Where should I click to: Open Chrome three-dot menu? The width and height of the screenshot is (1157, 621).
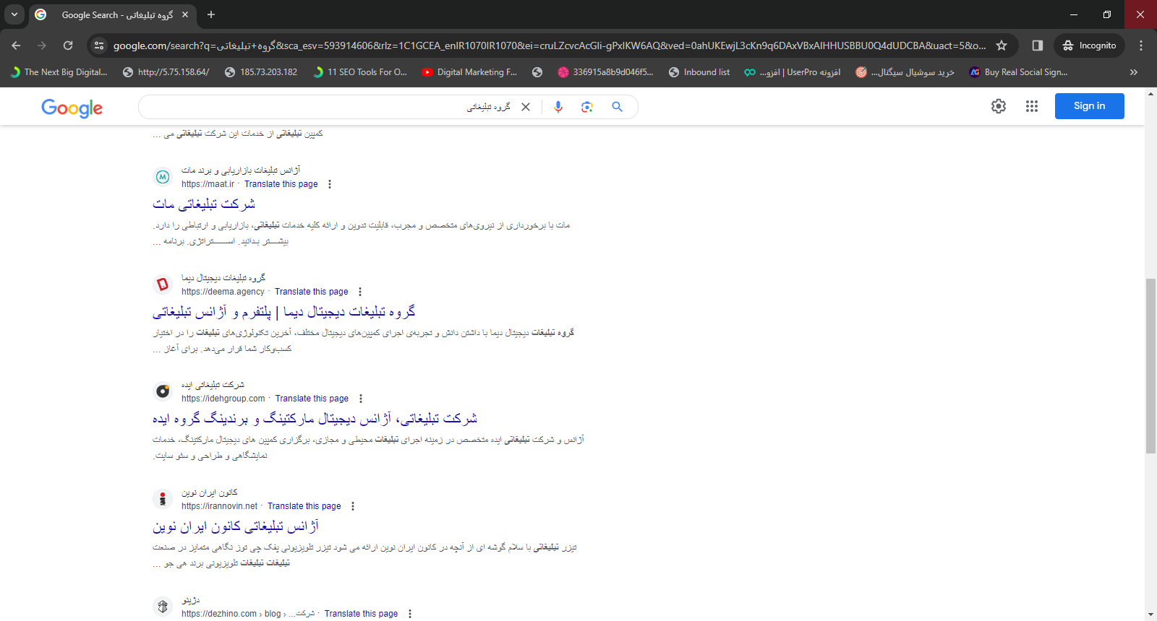(1141, 45)
